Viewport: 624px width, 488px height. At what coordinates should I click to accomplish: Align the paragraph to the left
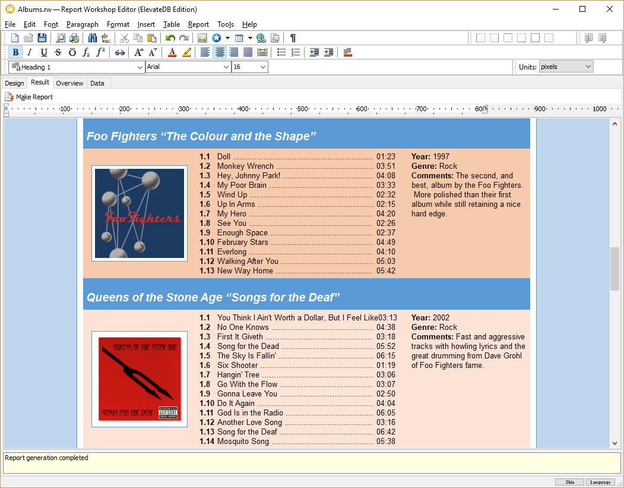click(x=205, y=52)
